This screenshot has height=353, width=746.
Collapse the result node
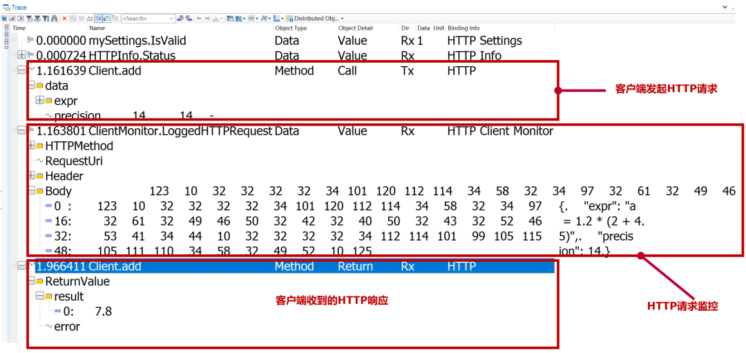pos(40,296)
